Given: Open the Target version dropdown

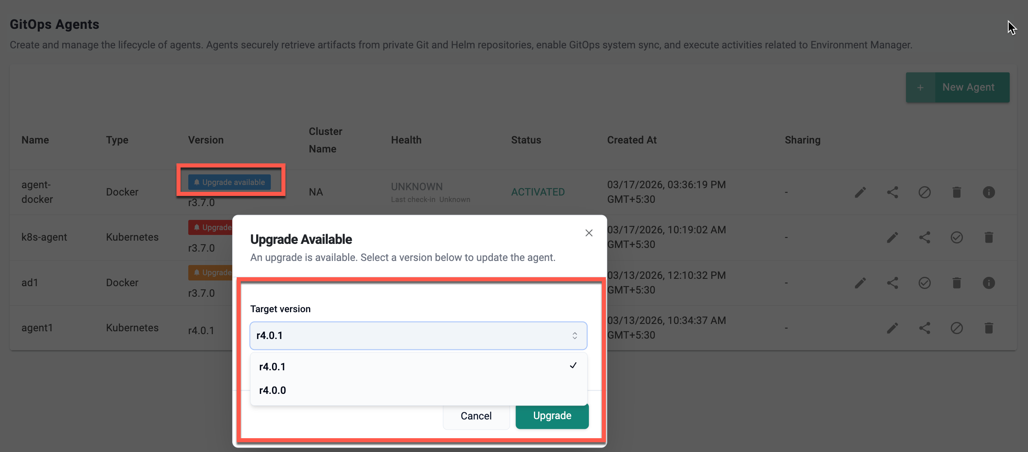Looking at the screenshot, I should (x=418, y=336).
